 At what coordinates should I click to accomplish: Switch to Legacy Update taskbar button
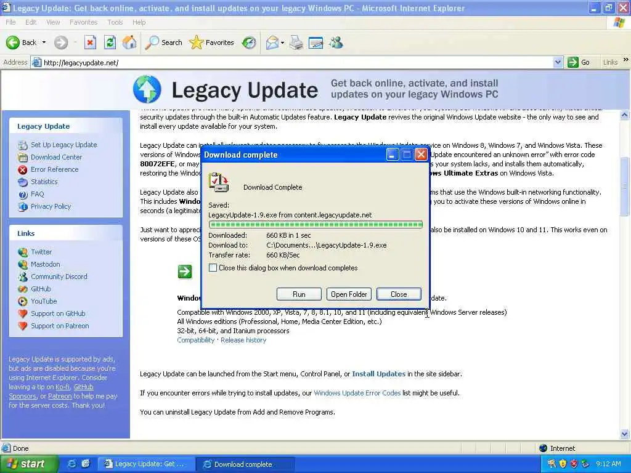[146, 464]
